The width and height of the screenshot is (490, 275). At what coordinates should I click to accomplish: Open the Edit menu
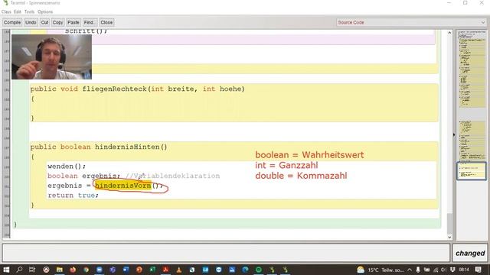[18, 12]
